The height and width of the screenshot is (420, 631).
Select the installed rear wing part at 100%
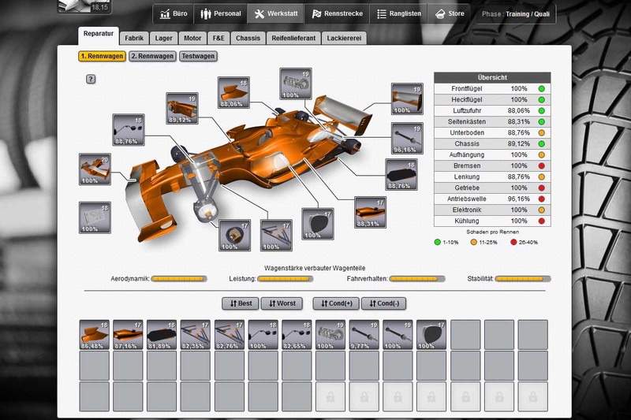tap(407, 98)
